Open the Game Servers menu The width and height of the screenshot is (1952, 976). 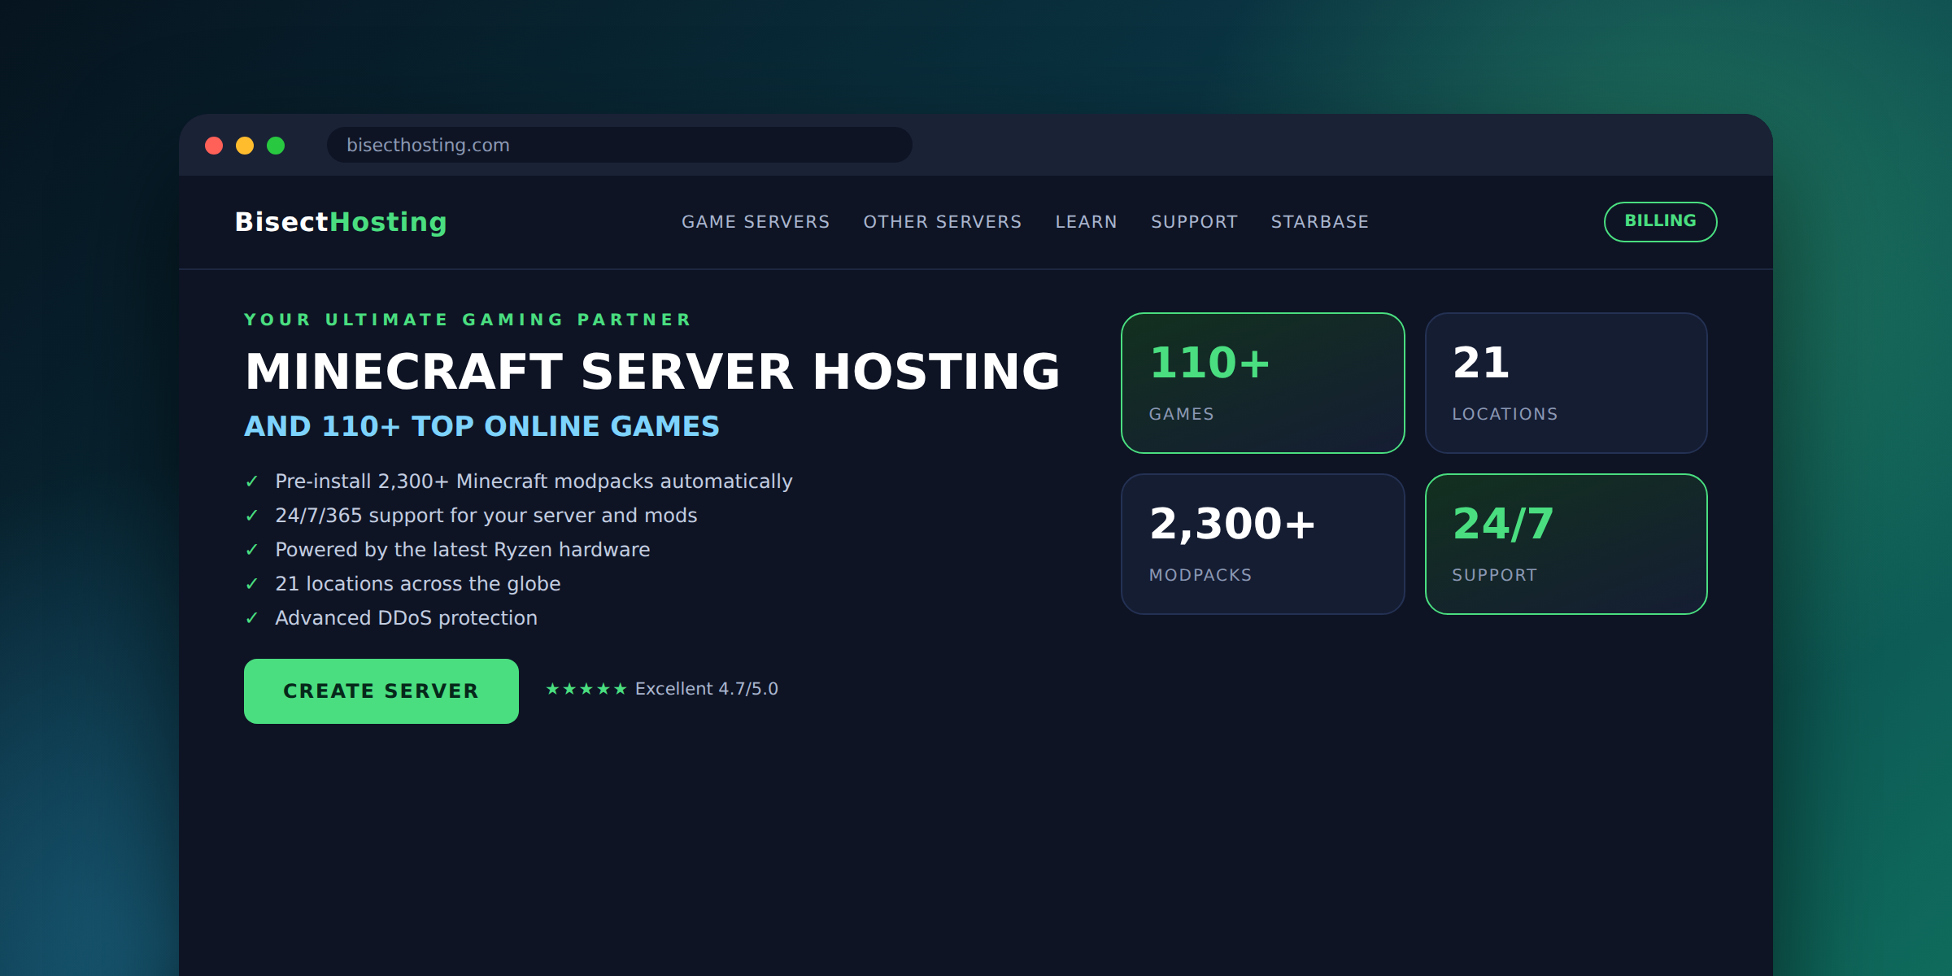coord(756,222)
